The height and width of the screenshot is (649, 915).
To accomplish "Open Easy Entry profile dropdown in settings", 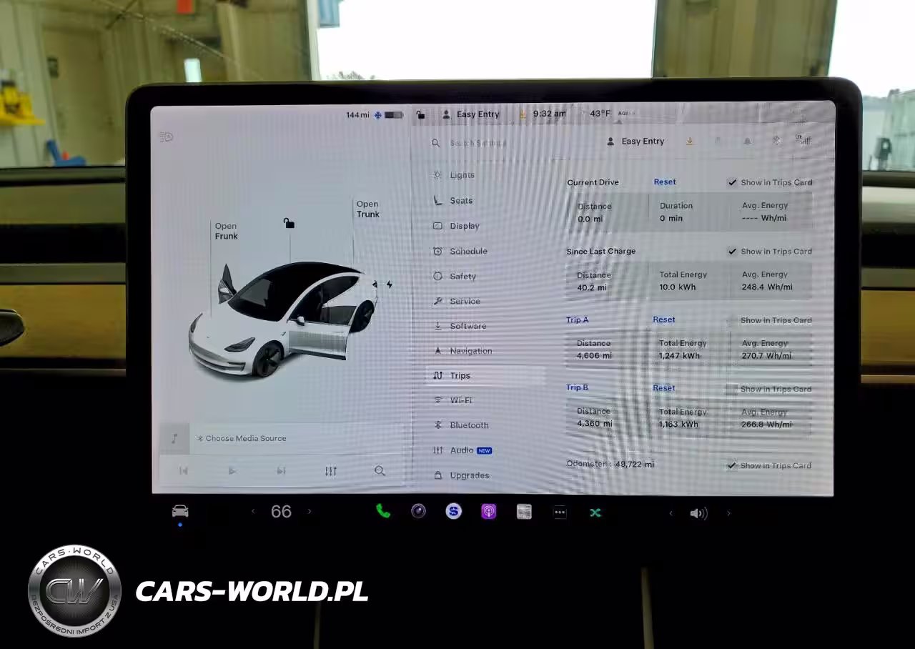I will 635,142.
